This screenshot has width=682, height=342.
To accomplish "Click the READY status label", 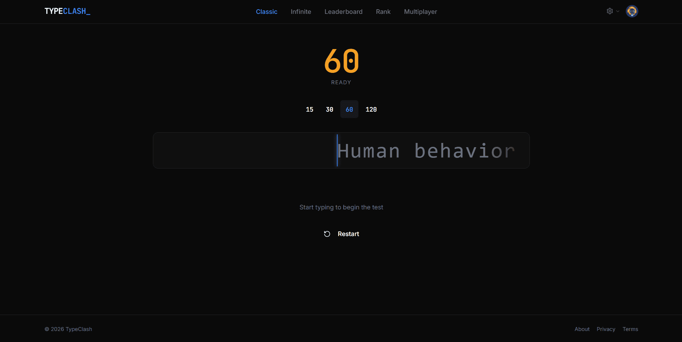I will (341, 82).
